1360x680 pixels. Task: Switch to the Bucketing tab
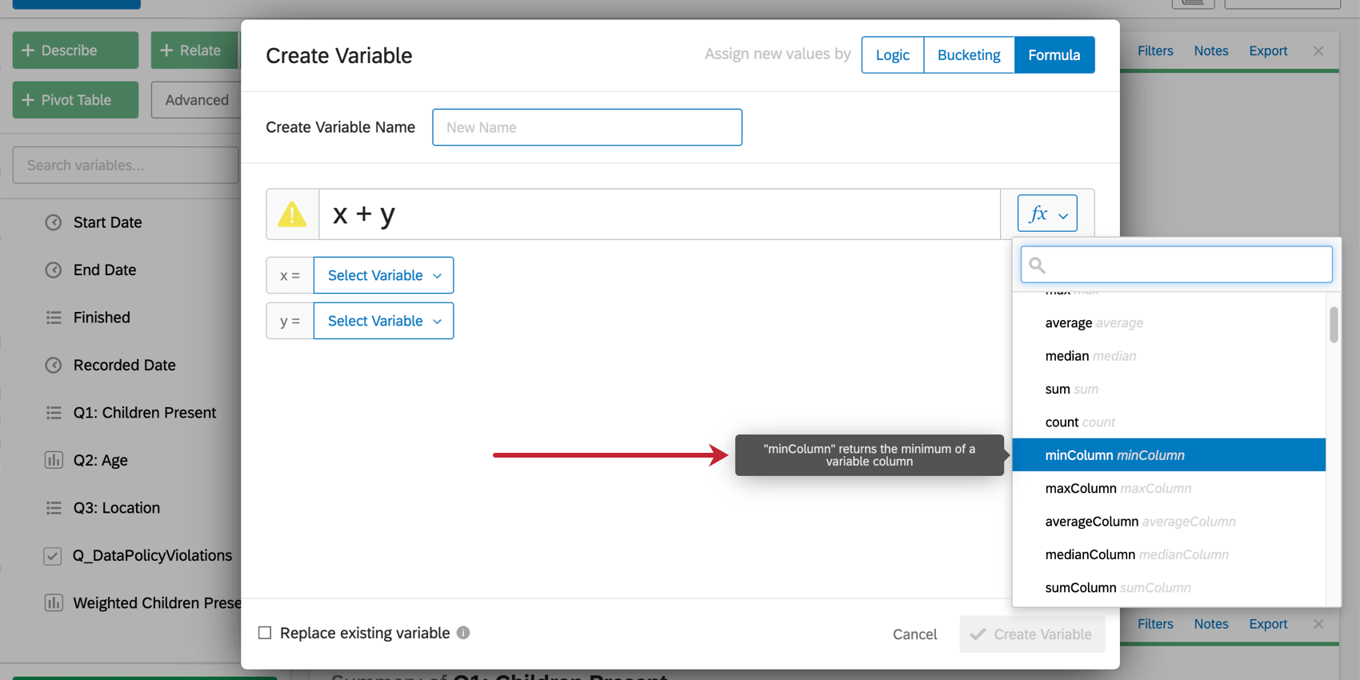[x=969, y=55]
